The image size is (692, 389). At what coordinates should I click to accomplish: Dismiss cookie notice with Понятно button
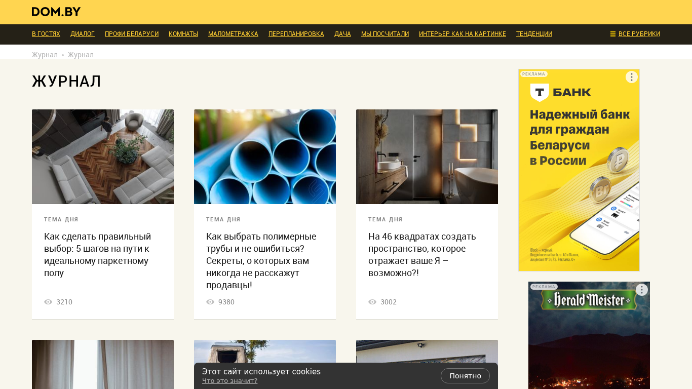pos(465,376)
